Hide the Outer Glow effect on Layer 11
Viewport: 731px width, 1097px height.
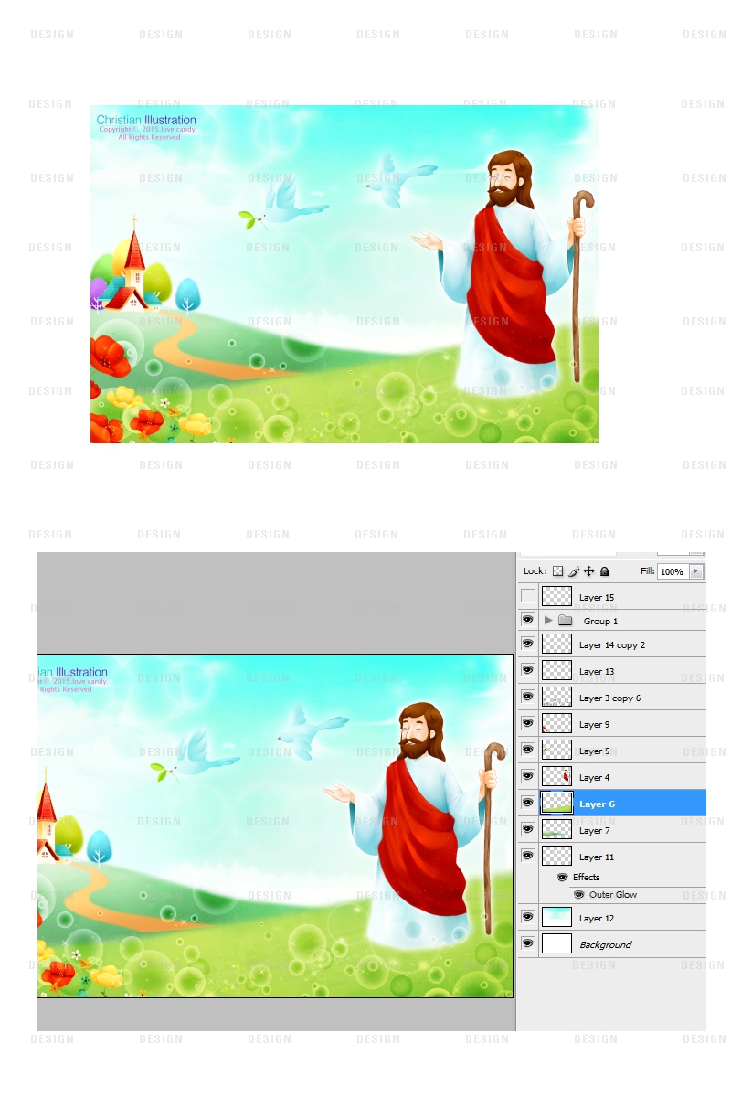pos(578,895)
